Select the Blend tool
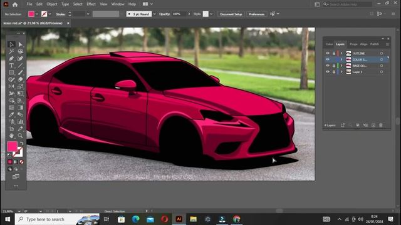Screen dimensions: 401x225 pos(21,114)
